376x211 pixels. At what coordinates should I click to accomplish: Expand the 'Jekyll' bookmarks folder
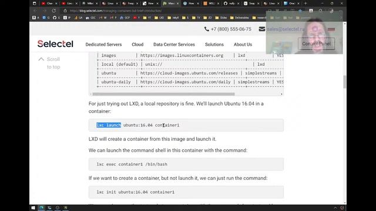point(173,18)
